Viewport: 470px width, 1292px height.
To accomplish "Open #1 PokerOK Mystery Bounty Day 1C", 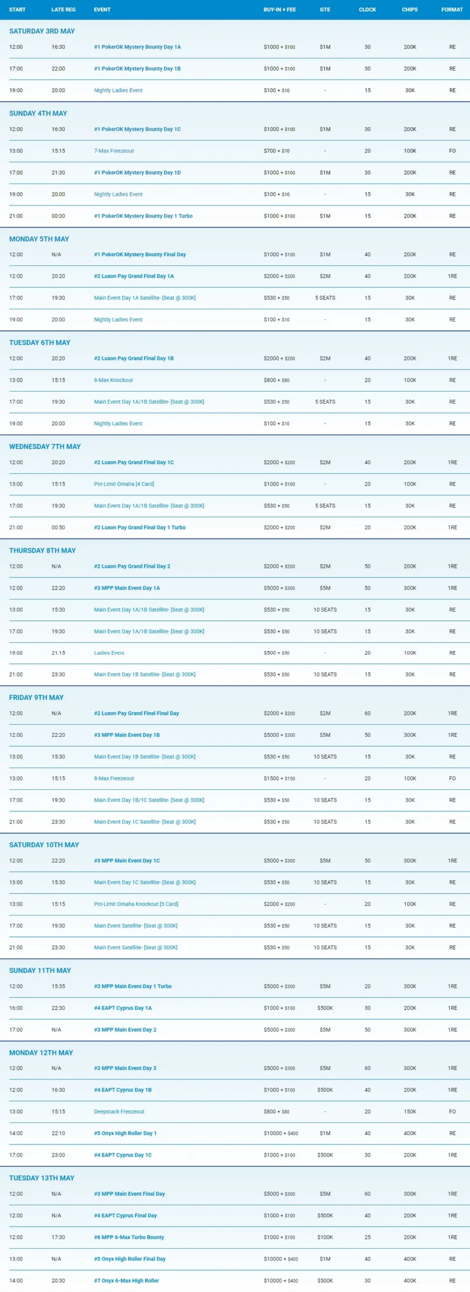I will pyautogui.click(x=137, y=129).
